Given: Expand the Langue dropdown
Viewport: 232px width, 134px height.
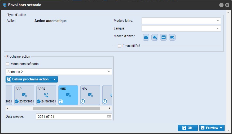Looking at the screenshot, I should pos(181,28).
